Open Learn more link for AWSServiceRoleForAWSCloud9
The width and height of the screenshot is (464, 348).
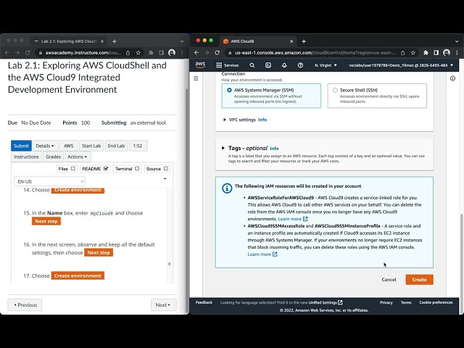coord(293,219)
